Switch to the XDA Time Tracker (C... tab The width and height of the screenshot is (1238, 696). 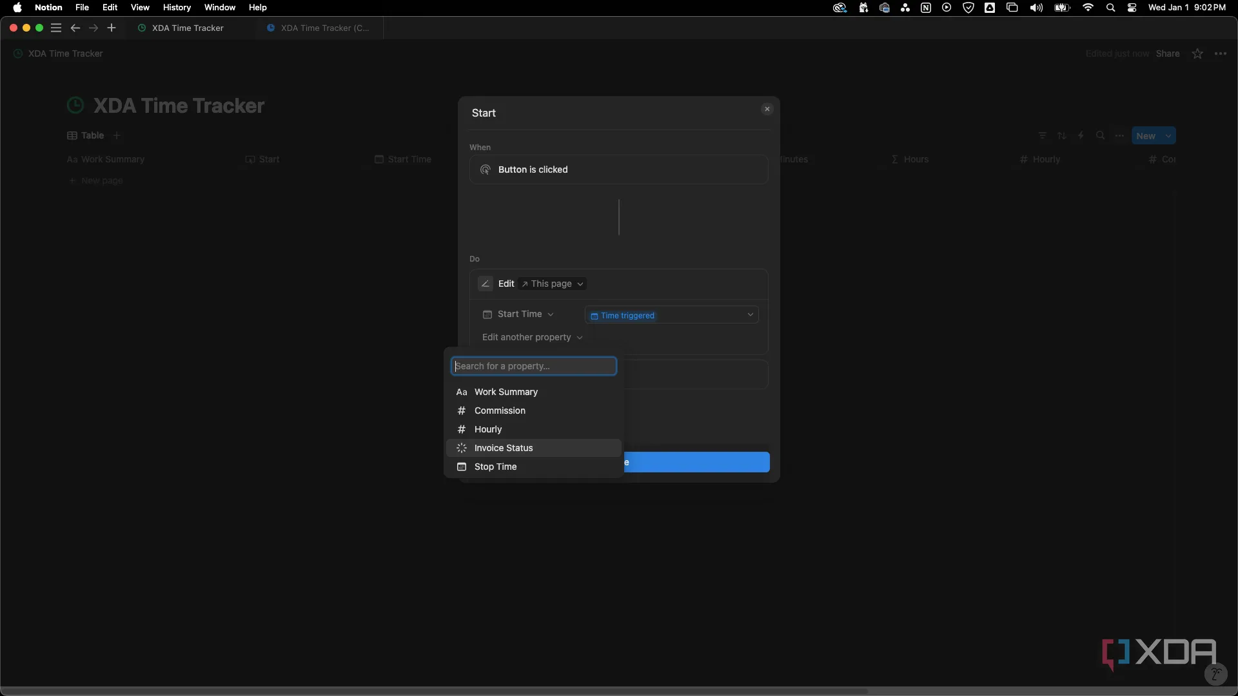click(320, 28)
